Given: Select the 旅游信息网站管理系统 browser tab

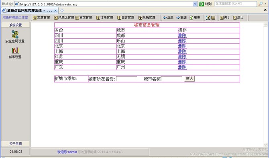Looking at the screenshot, I should 29,10.
